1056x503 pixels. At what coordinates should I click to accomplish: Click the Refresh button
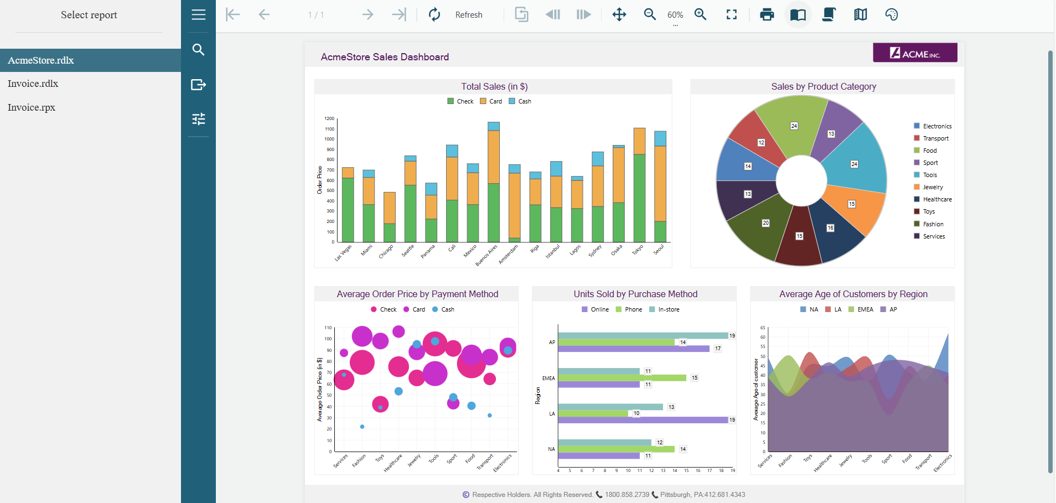point(455,15)
